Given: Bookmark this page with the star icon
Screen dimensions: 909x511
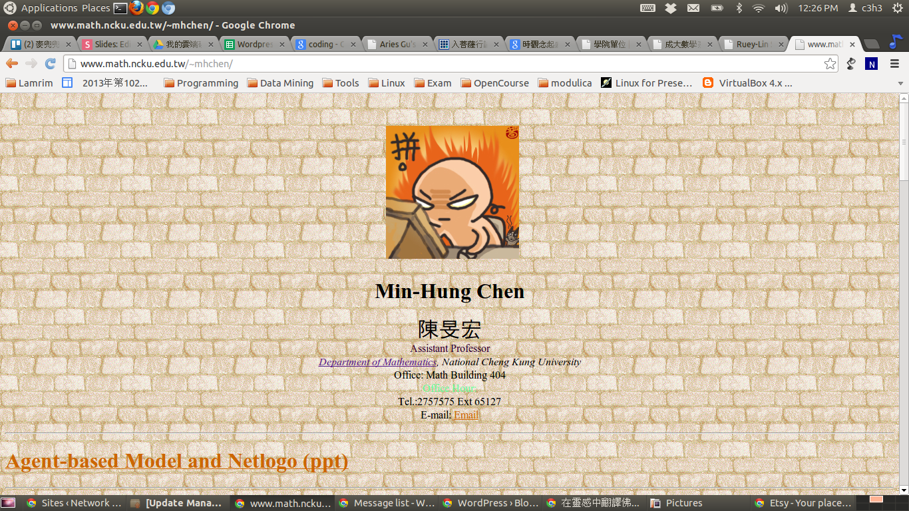Looking at the screenshot, I should pos(830,64).
